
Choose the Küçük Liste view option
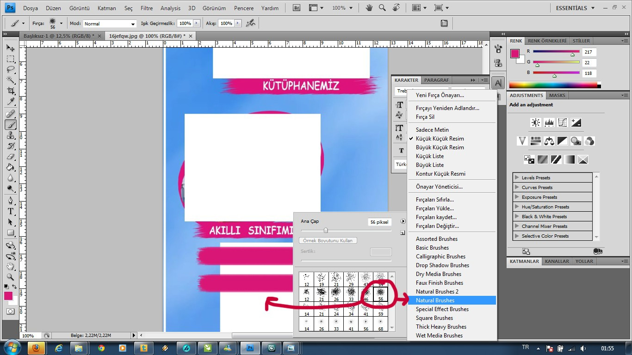(x=430, y=156)
